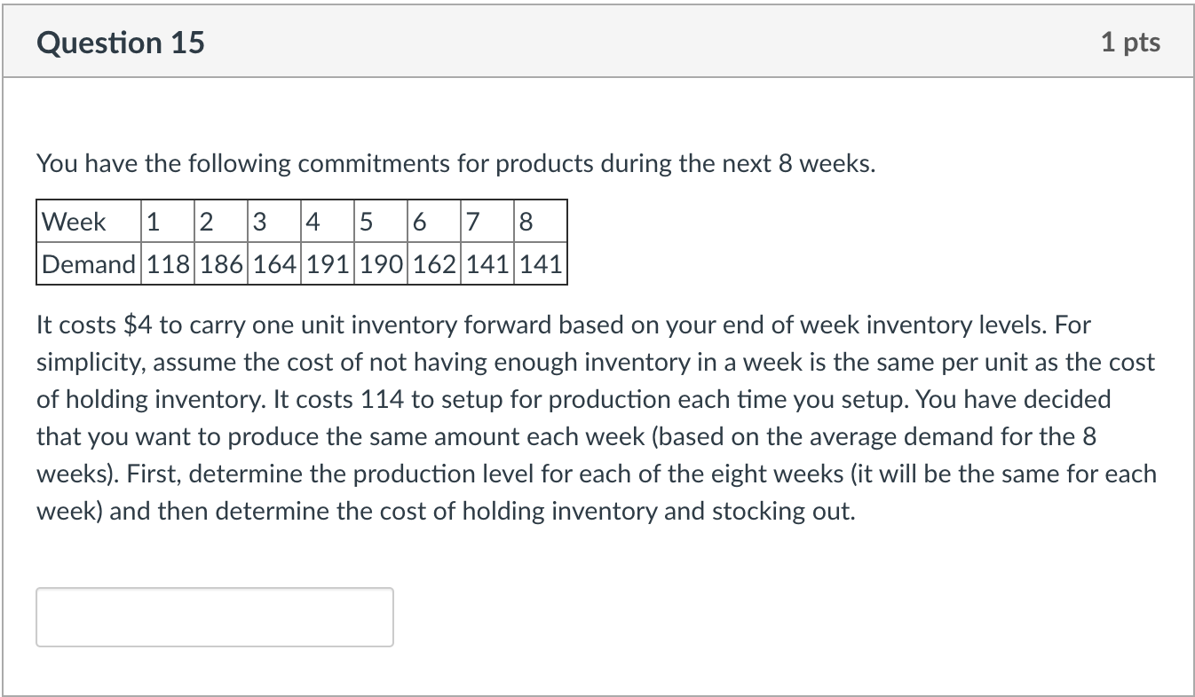Image resolution: width=1195 pixels, height=697 pixels.
Task: Click the Question 15 heading
Action: coord(121,43)
